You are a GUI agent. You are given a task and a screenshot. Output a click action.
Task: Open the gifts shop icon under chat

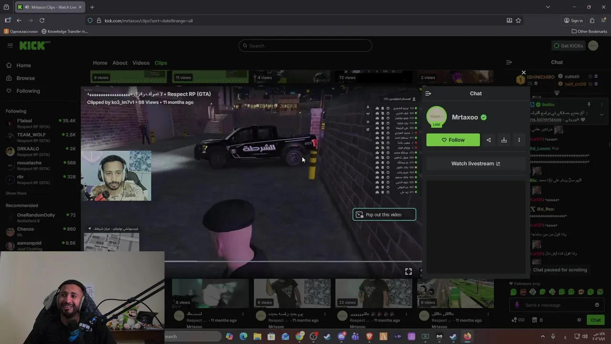pyautogui.click(x=535, y=320)
